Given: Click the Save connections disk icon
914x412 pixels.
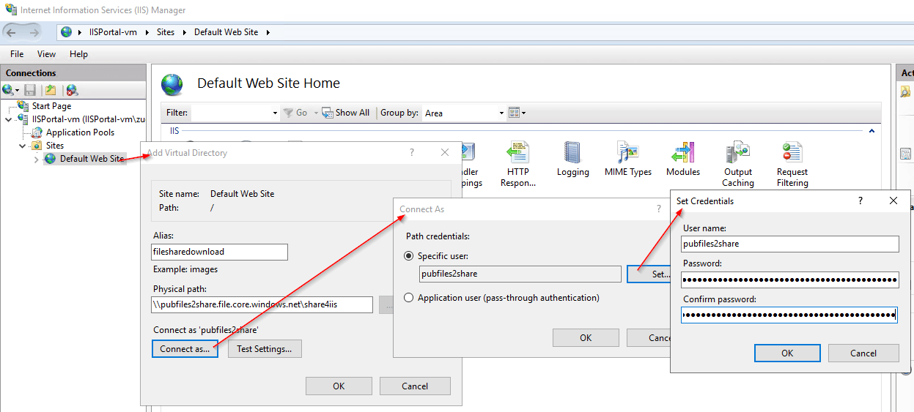Looking at the screenshot, I should coord(30,90).
